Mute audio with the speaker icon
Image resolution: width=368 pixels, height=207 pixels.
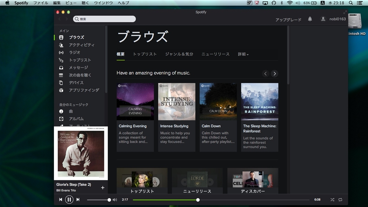click(x=115, y=200)
